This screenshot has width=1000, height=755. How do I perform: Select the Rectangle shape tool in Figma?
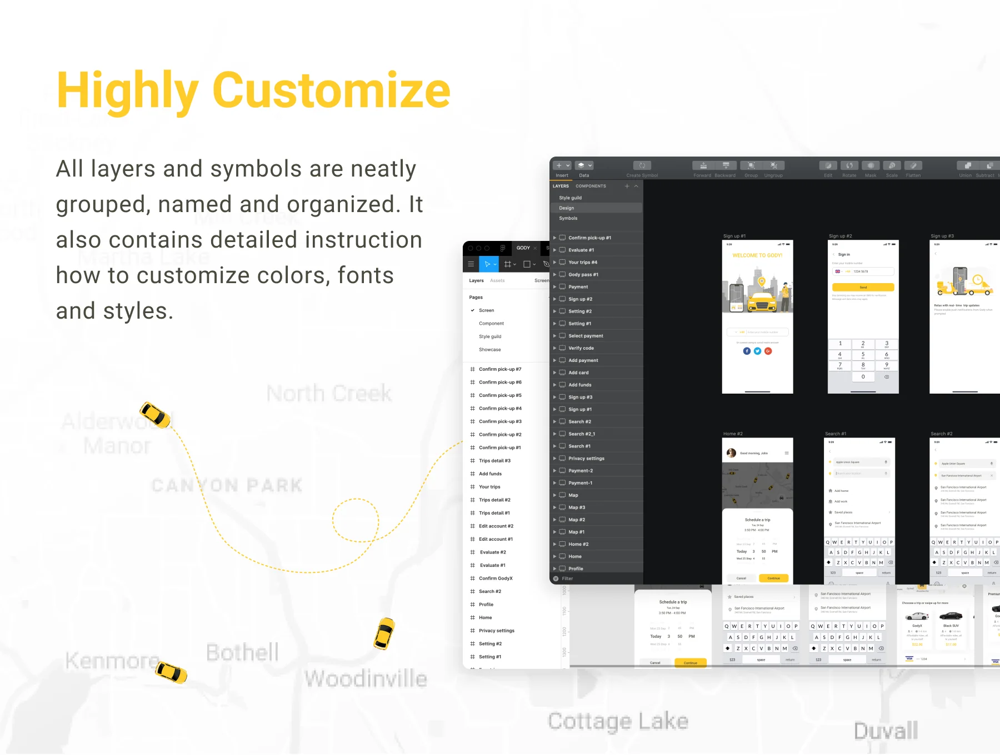coord(527,264)
